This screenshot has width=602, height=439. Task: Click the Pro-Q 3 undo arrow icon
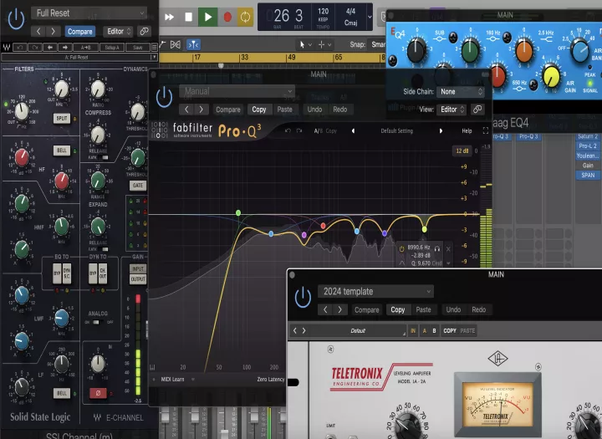tap(288, 131)
